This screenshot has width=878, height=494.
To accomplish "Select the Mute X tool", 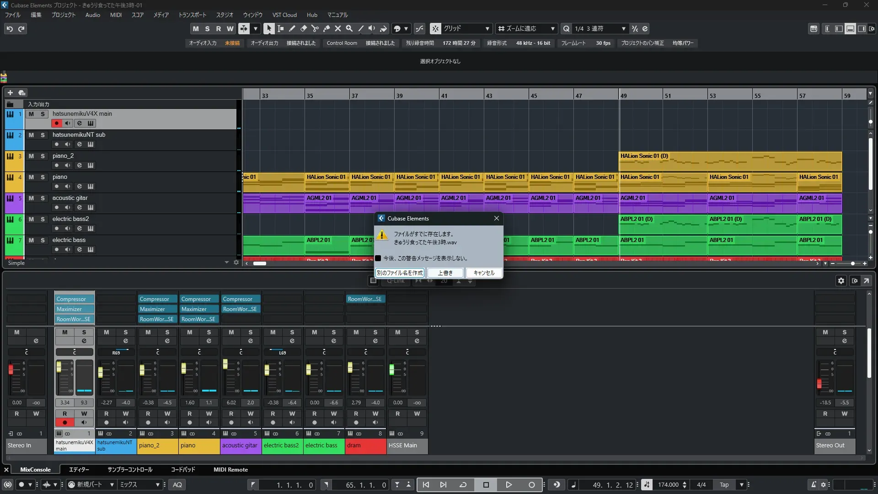I will point(337,28).
